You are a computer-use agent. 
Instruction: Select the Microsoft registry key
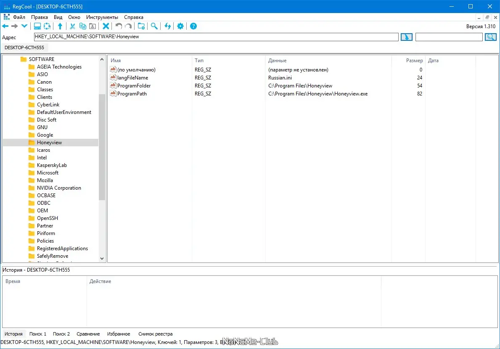[x=48, y=173]
